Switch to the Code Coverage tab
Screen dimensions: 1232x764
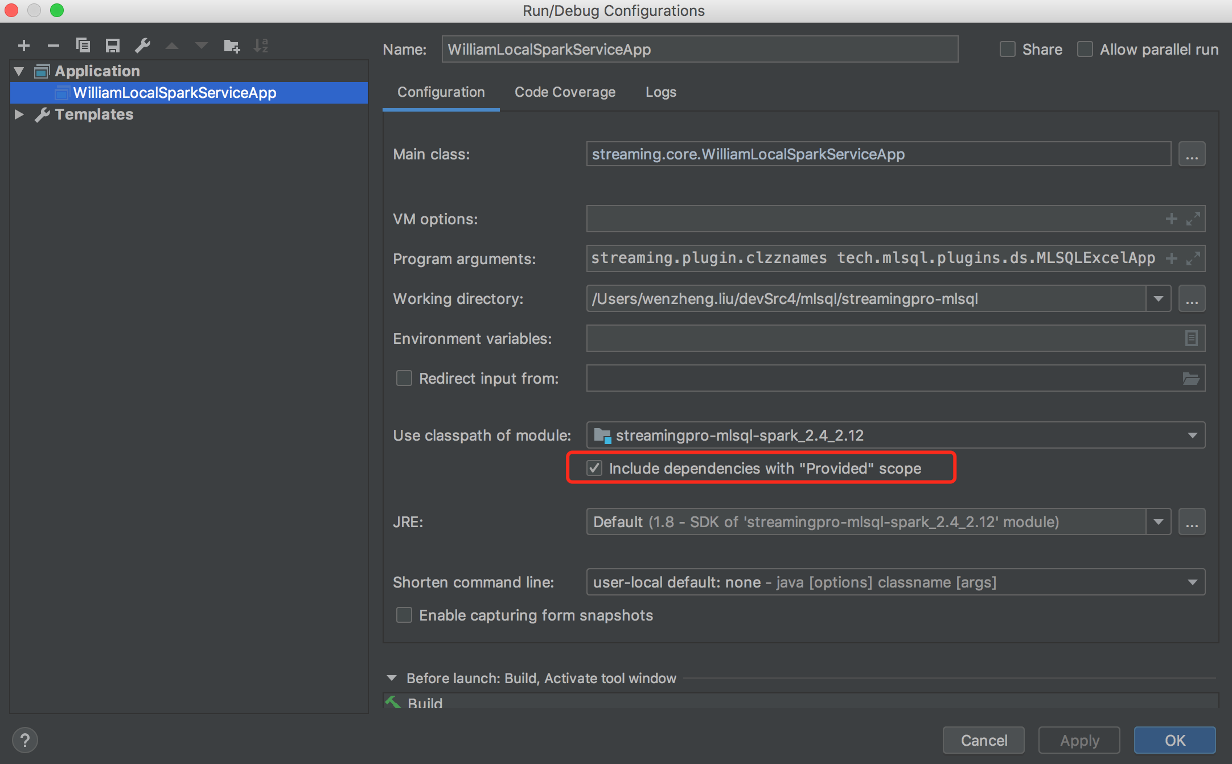coord(565,92)
